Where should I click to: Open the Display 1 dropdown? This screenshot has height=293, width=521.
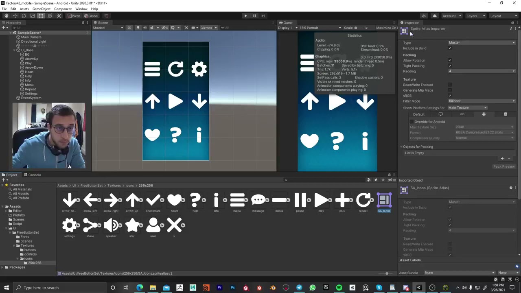(287, 28)
